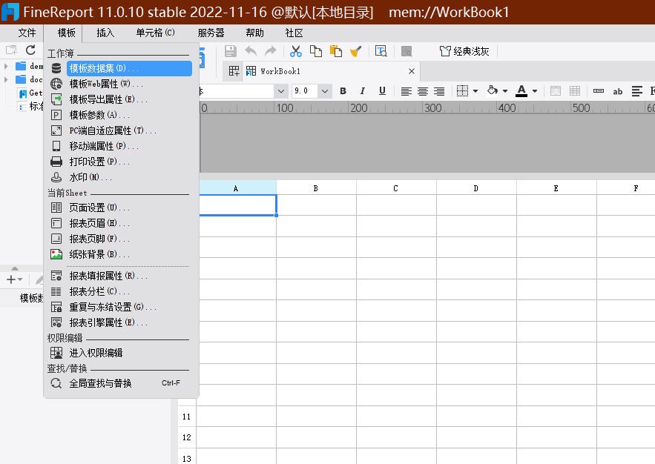Open the font color dropdown arrow
This screenshot has width=655, height=464.
(x=535, y=91)
